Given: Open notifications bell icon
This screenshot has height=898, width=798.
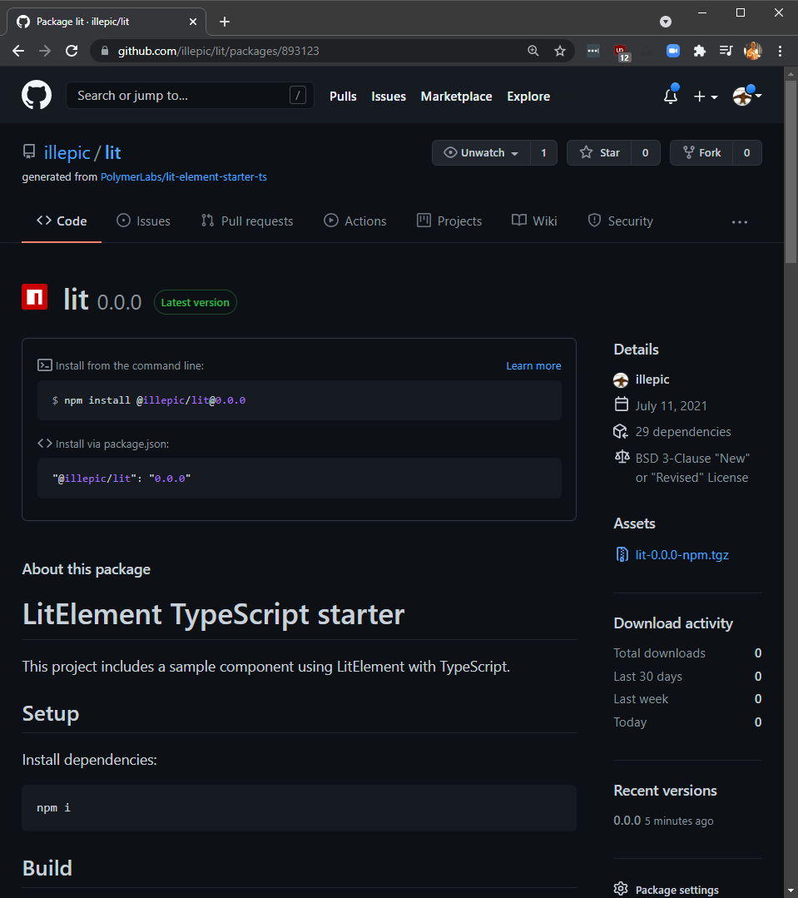Looking at the screenshot, I should (x=671, y=96).
